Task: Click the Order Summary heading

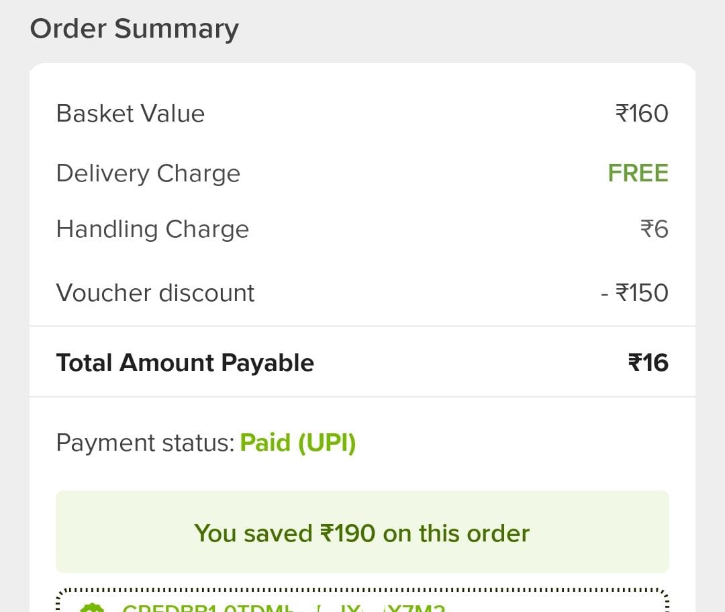Action: (134, 29)
